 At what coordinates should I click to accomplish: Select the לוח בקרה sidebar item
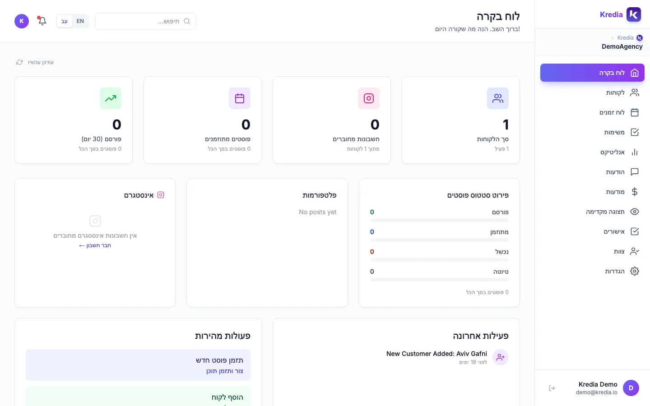click(592, 73)
